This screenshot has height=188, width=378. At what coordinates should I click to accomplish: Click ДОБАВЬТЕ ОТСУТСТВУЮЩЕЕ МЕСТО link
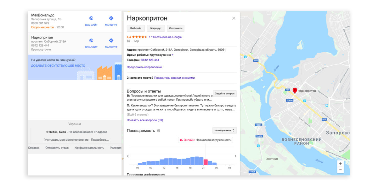click(58, 66)
